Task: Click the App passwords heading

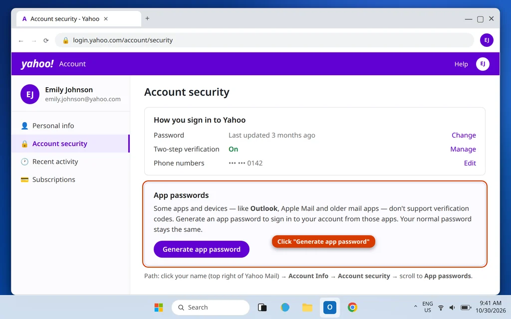Action: coord(181,195)
